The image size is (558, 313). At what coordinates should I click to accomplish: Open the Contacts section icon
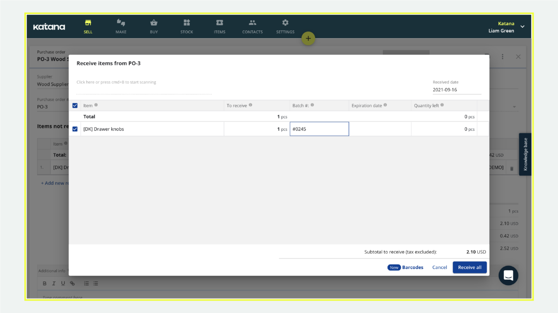(253, 23)
